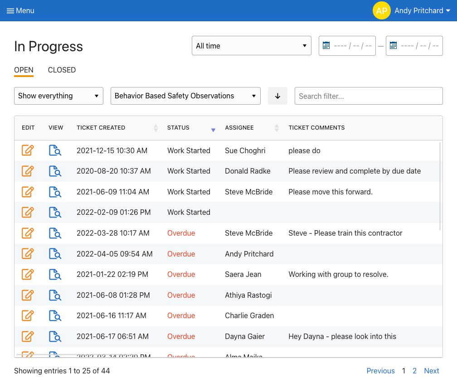Edit the 2021-01-22 02:19 PM ticket

(x=28, y=274)
